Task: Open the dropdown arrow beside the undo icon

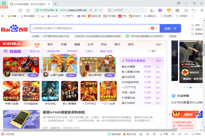Action: 197,10
